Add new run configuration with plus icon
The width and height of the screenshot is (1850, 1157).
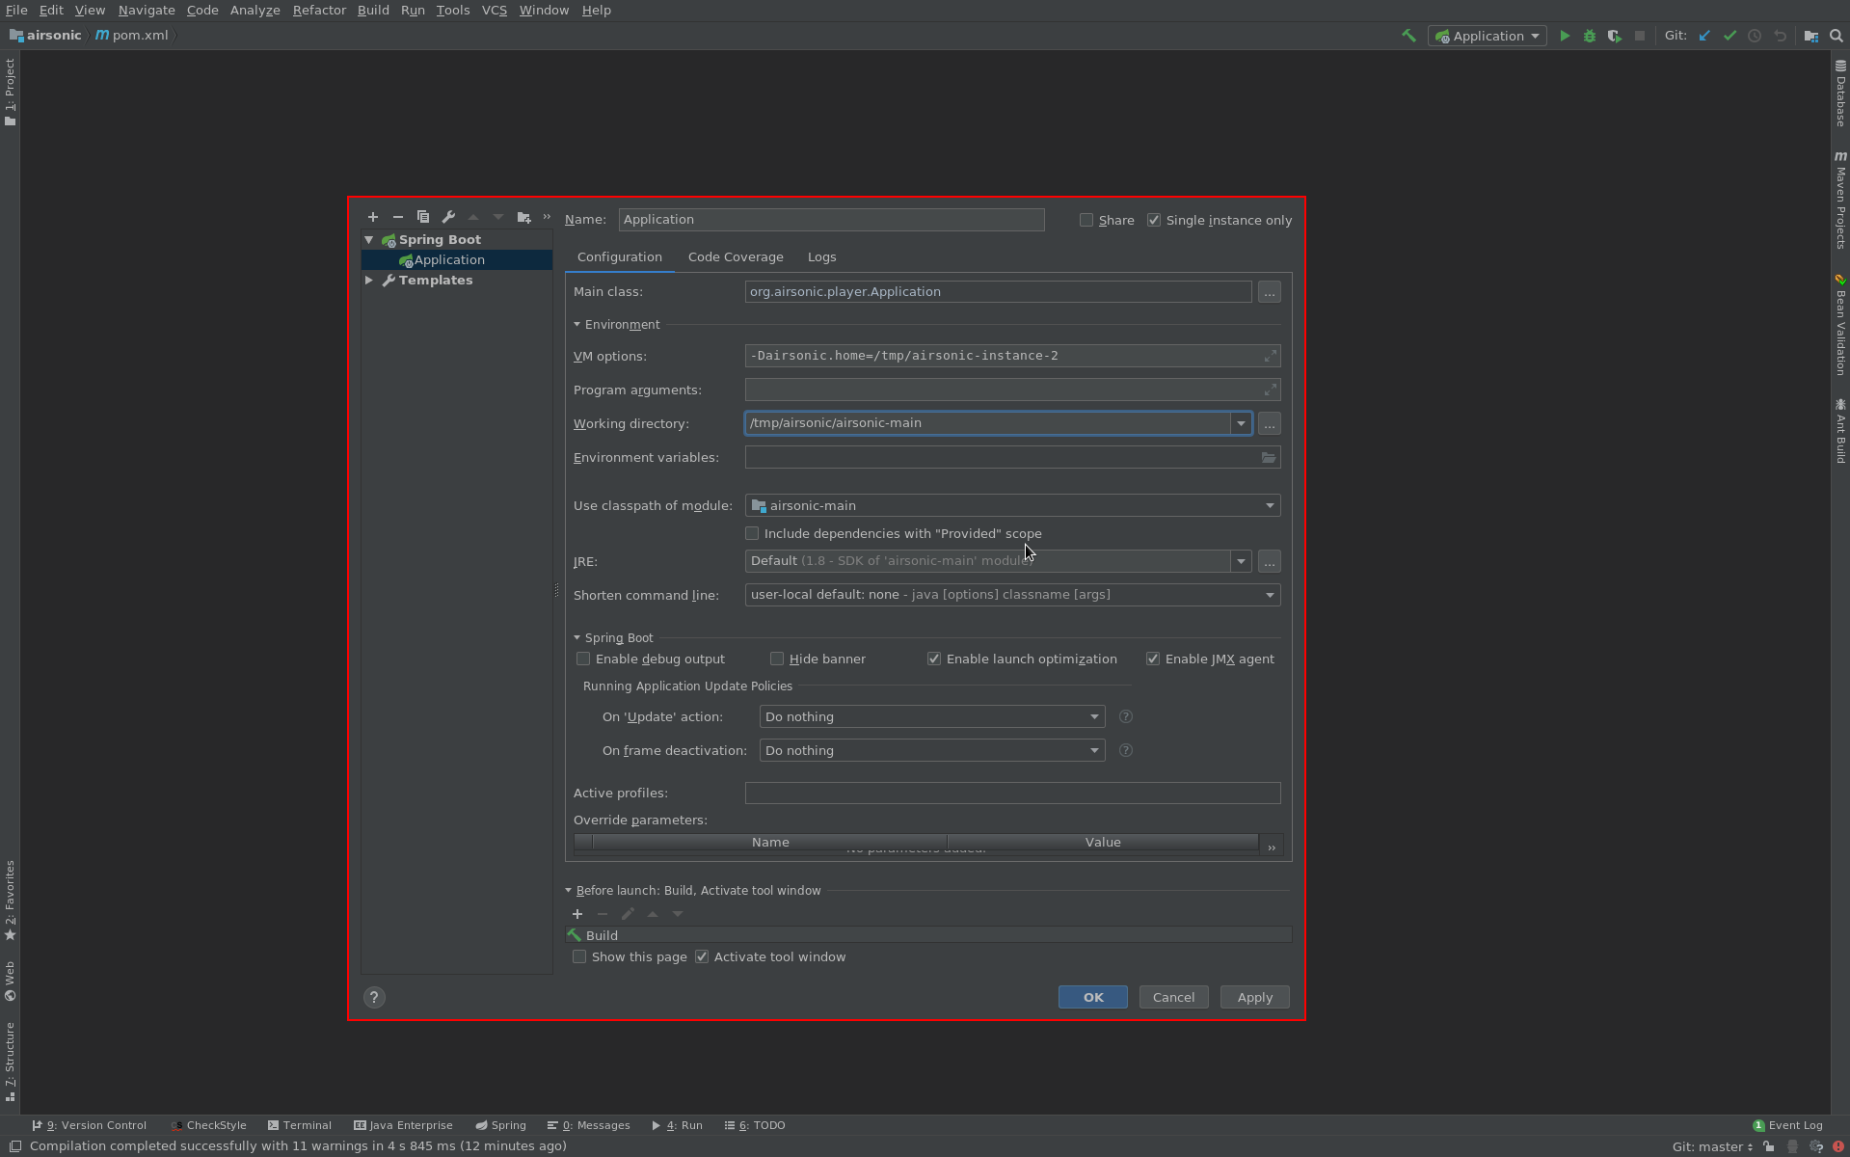[373, 217]
